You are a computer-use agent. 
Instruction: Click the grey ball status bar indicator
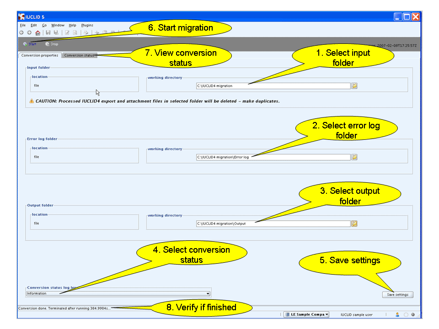pyautogui.click(x=413, y=315)
